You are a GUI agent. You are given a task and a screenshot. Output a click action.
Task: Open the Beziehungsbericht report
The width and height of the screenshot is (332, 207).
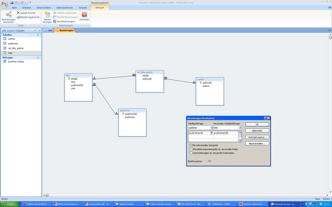pyautogui.click(x=18, y=17)
